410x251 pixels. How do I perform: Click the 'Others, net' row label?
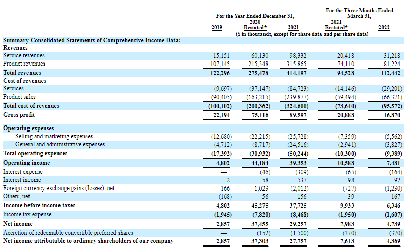[x=16, y=196]
